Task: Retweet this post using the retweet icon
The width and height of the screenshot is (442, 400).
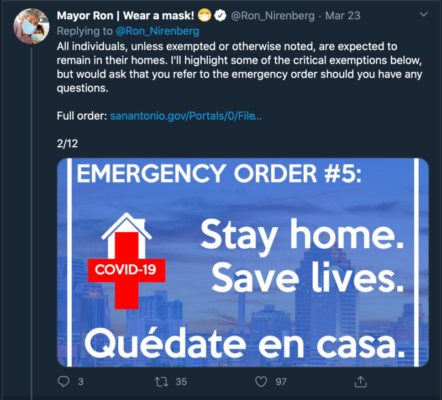Action: 161,382
